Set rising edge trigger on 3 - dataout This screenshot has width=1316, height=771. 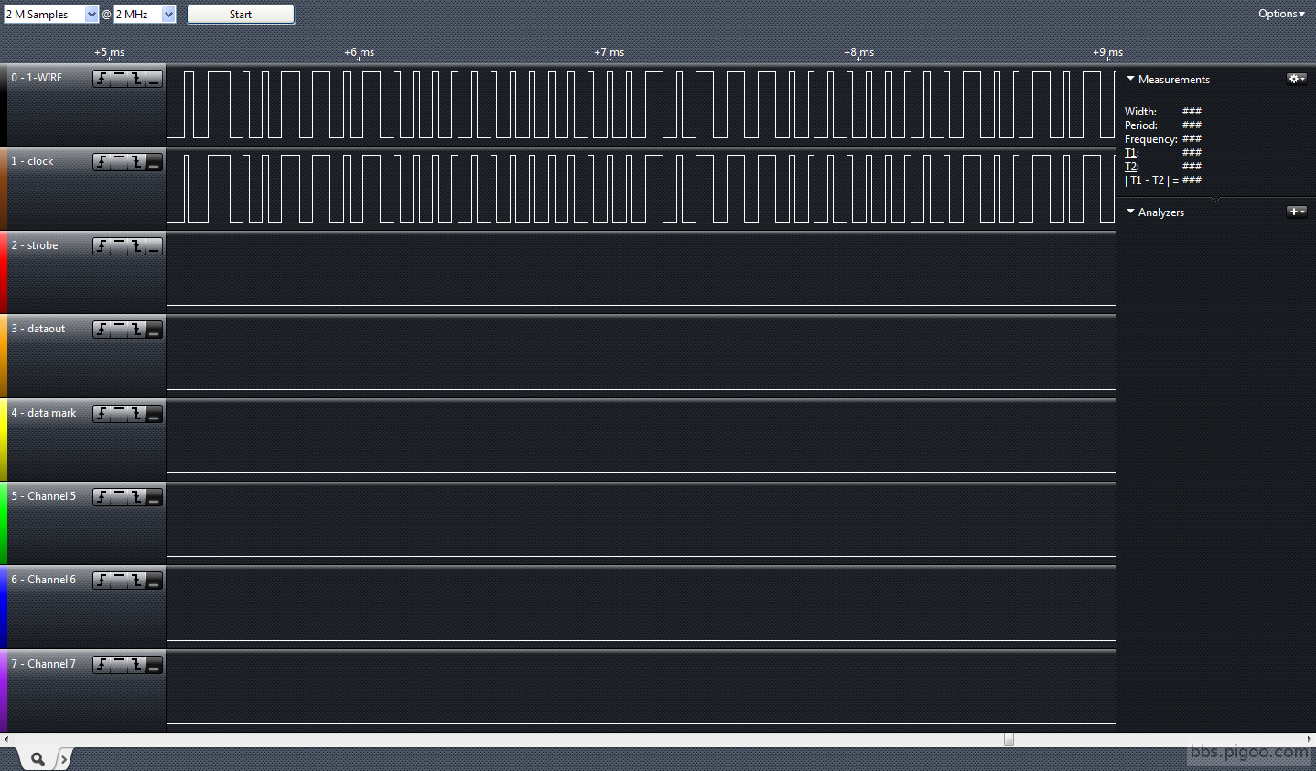pyautogui.click(x=102, y=330)
